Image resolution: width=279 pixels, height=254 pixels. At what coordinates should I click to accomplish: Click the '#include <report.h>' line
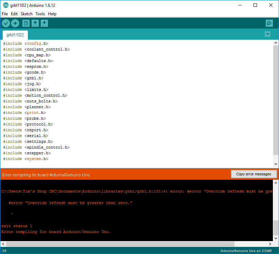tap(26, 130)
